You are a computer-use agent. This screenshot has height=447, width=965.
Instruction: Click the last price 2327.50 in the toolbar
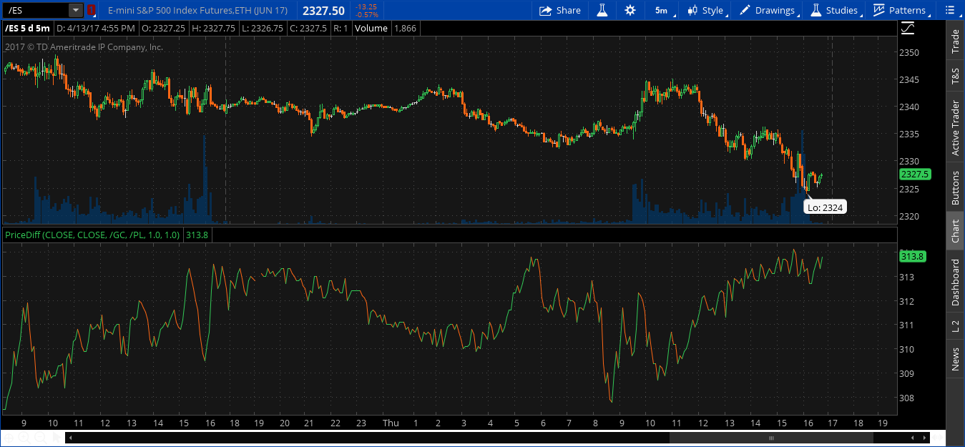point(323,11)
